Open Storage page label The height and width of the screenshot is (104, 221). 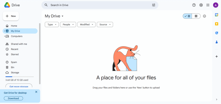coord(15,73)
